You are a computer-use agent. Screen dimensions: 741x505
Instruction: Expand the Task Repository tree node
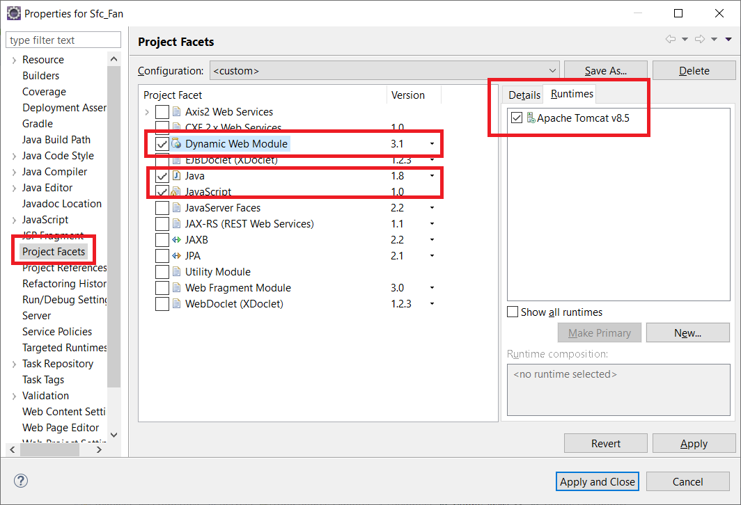point(14,364)
